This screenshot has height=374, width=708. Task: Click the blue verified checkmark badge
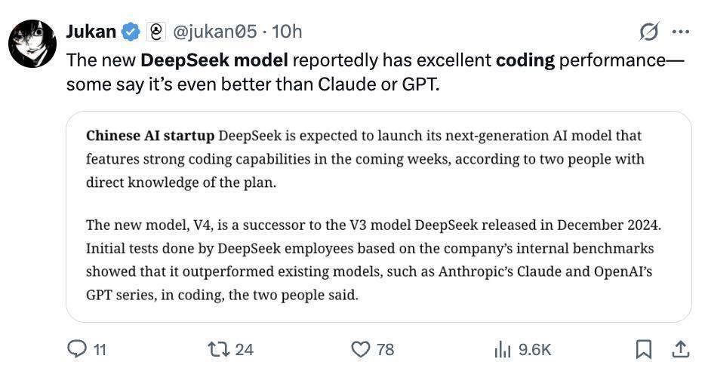tap(131, 32)
